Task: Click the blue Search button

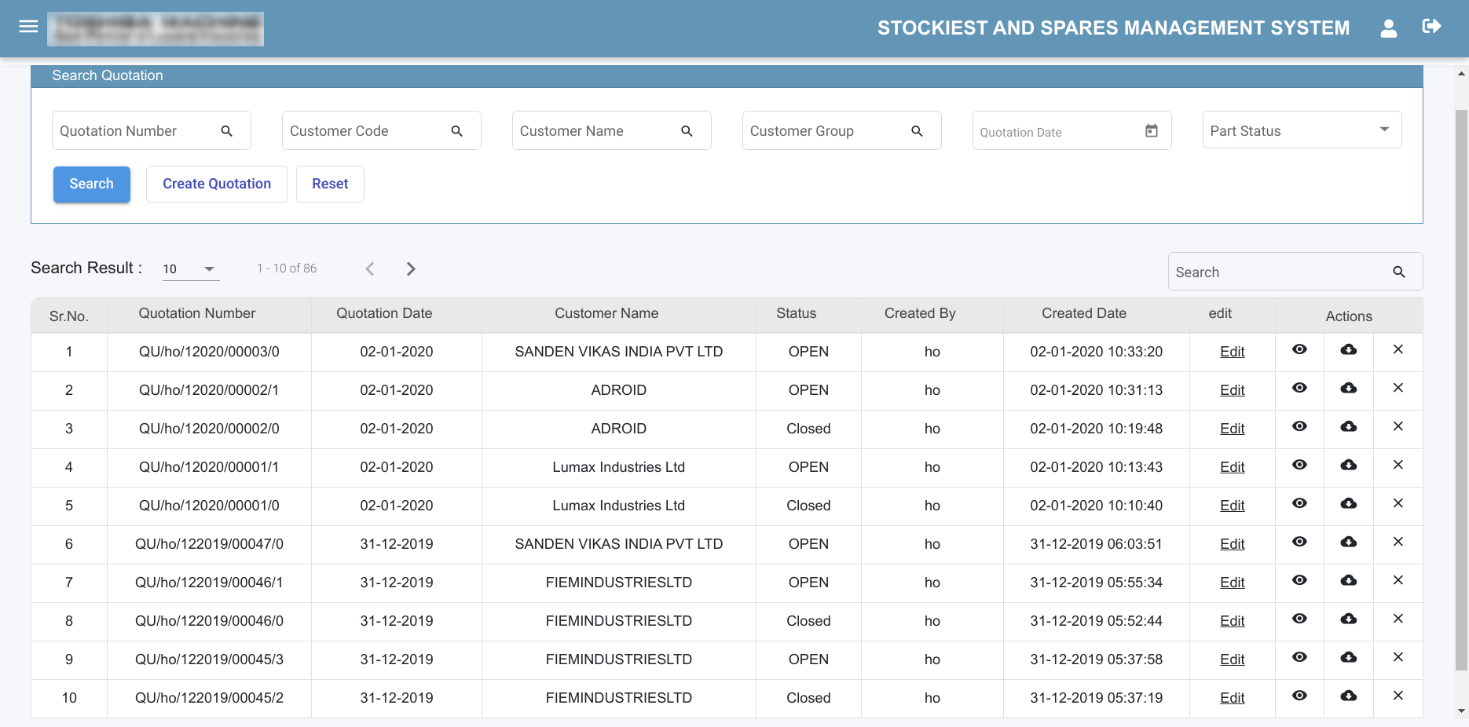Action: coord(92,184)
